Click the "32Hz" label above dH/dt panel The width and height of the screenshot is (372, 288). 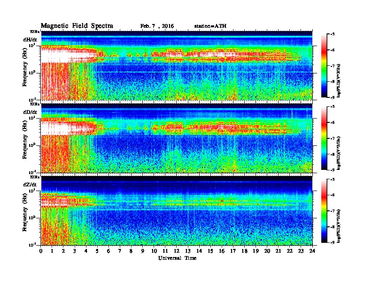pyautogui.click(x=34, y=32)
